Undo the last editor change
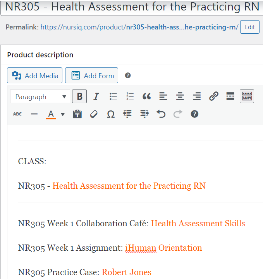The height and width of the screenshot is (279, 263). 161,114
